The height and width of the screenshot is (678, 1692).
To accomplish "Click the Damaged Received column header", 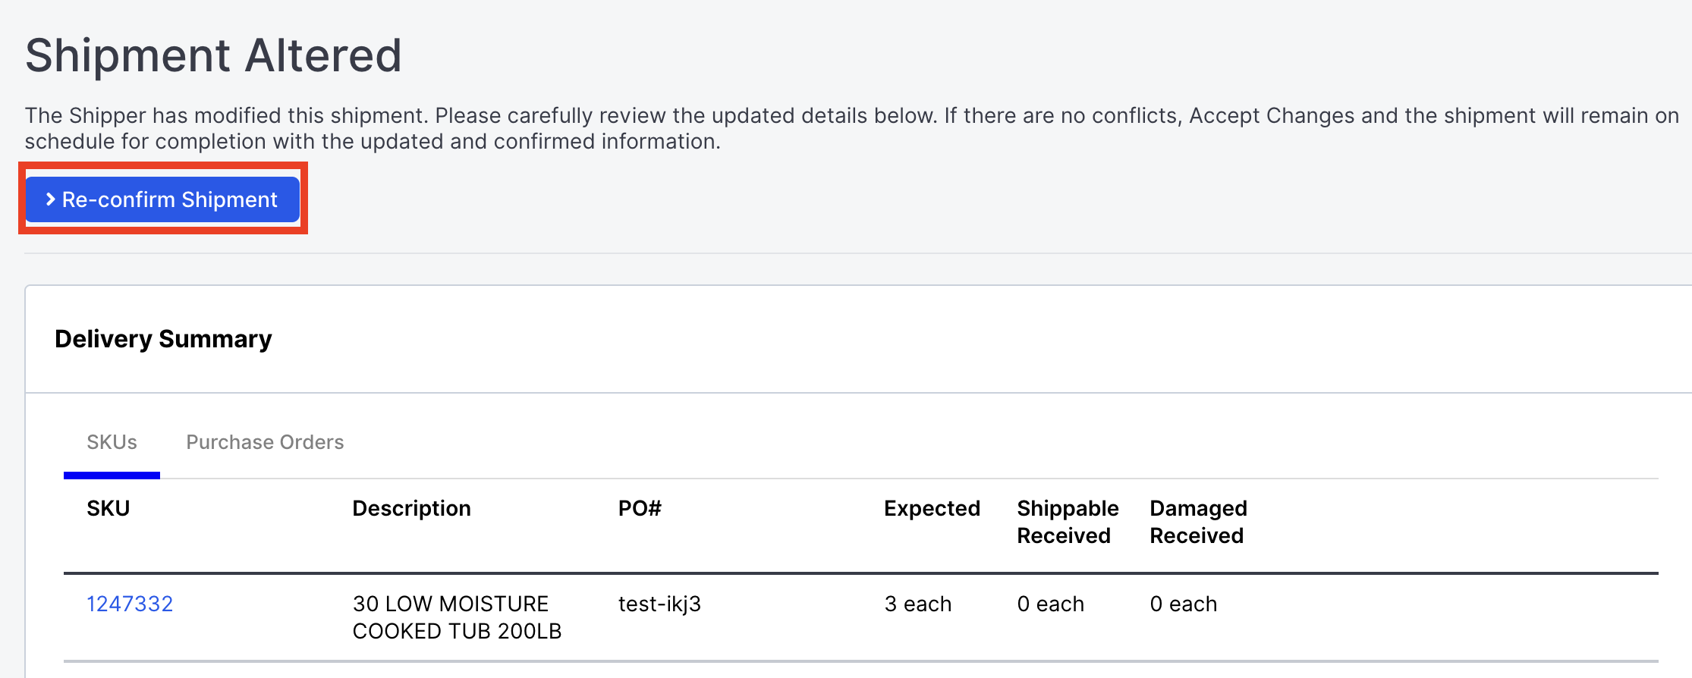I will 1197,521.
